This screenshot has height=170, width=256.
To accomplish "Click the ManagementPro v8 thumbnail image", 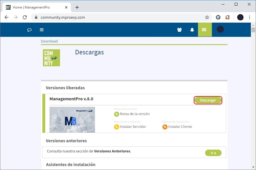I will pyautogui.click(x=72, y=120).
